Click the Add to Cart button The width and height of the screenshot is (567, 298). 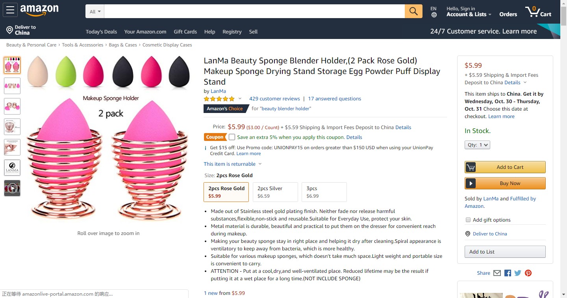point(505,167)
